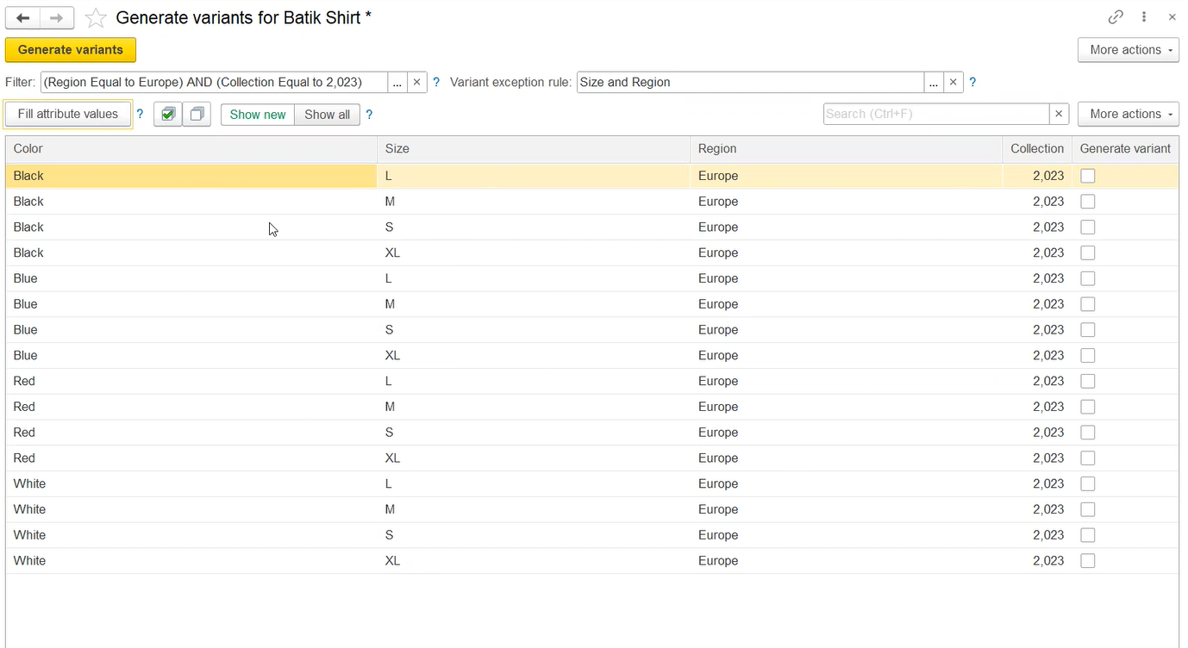Open More actions dropdown beside search
This screenshot has width=1188, height=648.
click(x=1129, y=114)
